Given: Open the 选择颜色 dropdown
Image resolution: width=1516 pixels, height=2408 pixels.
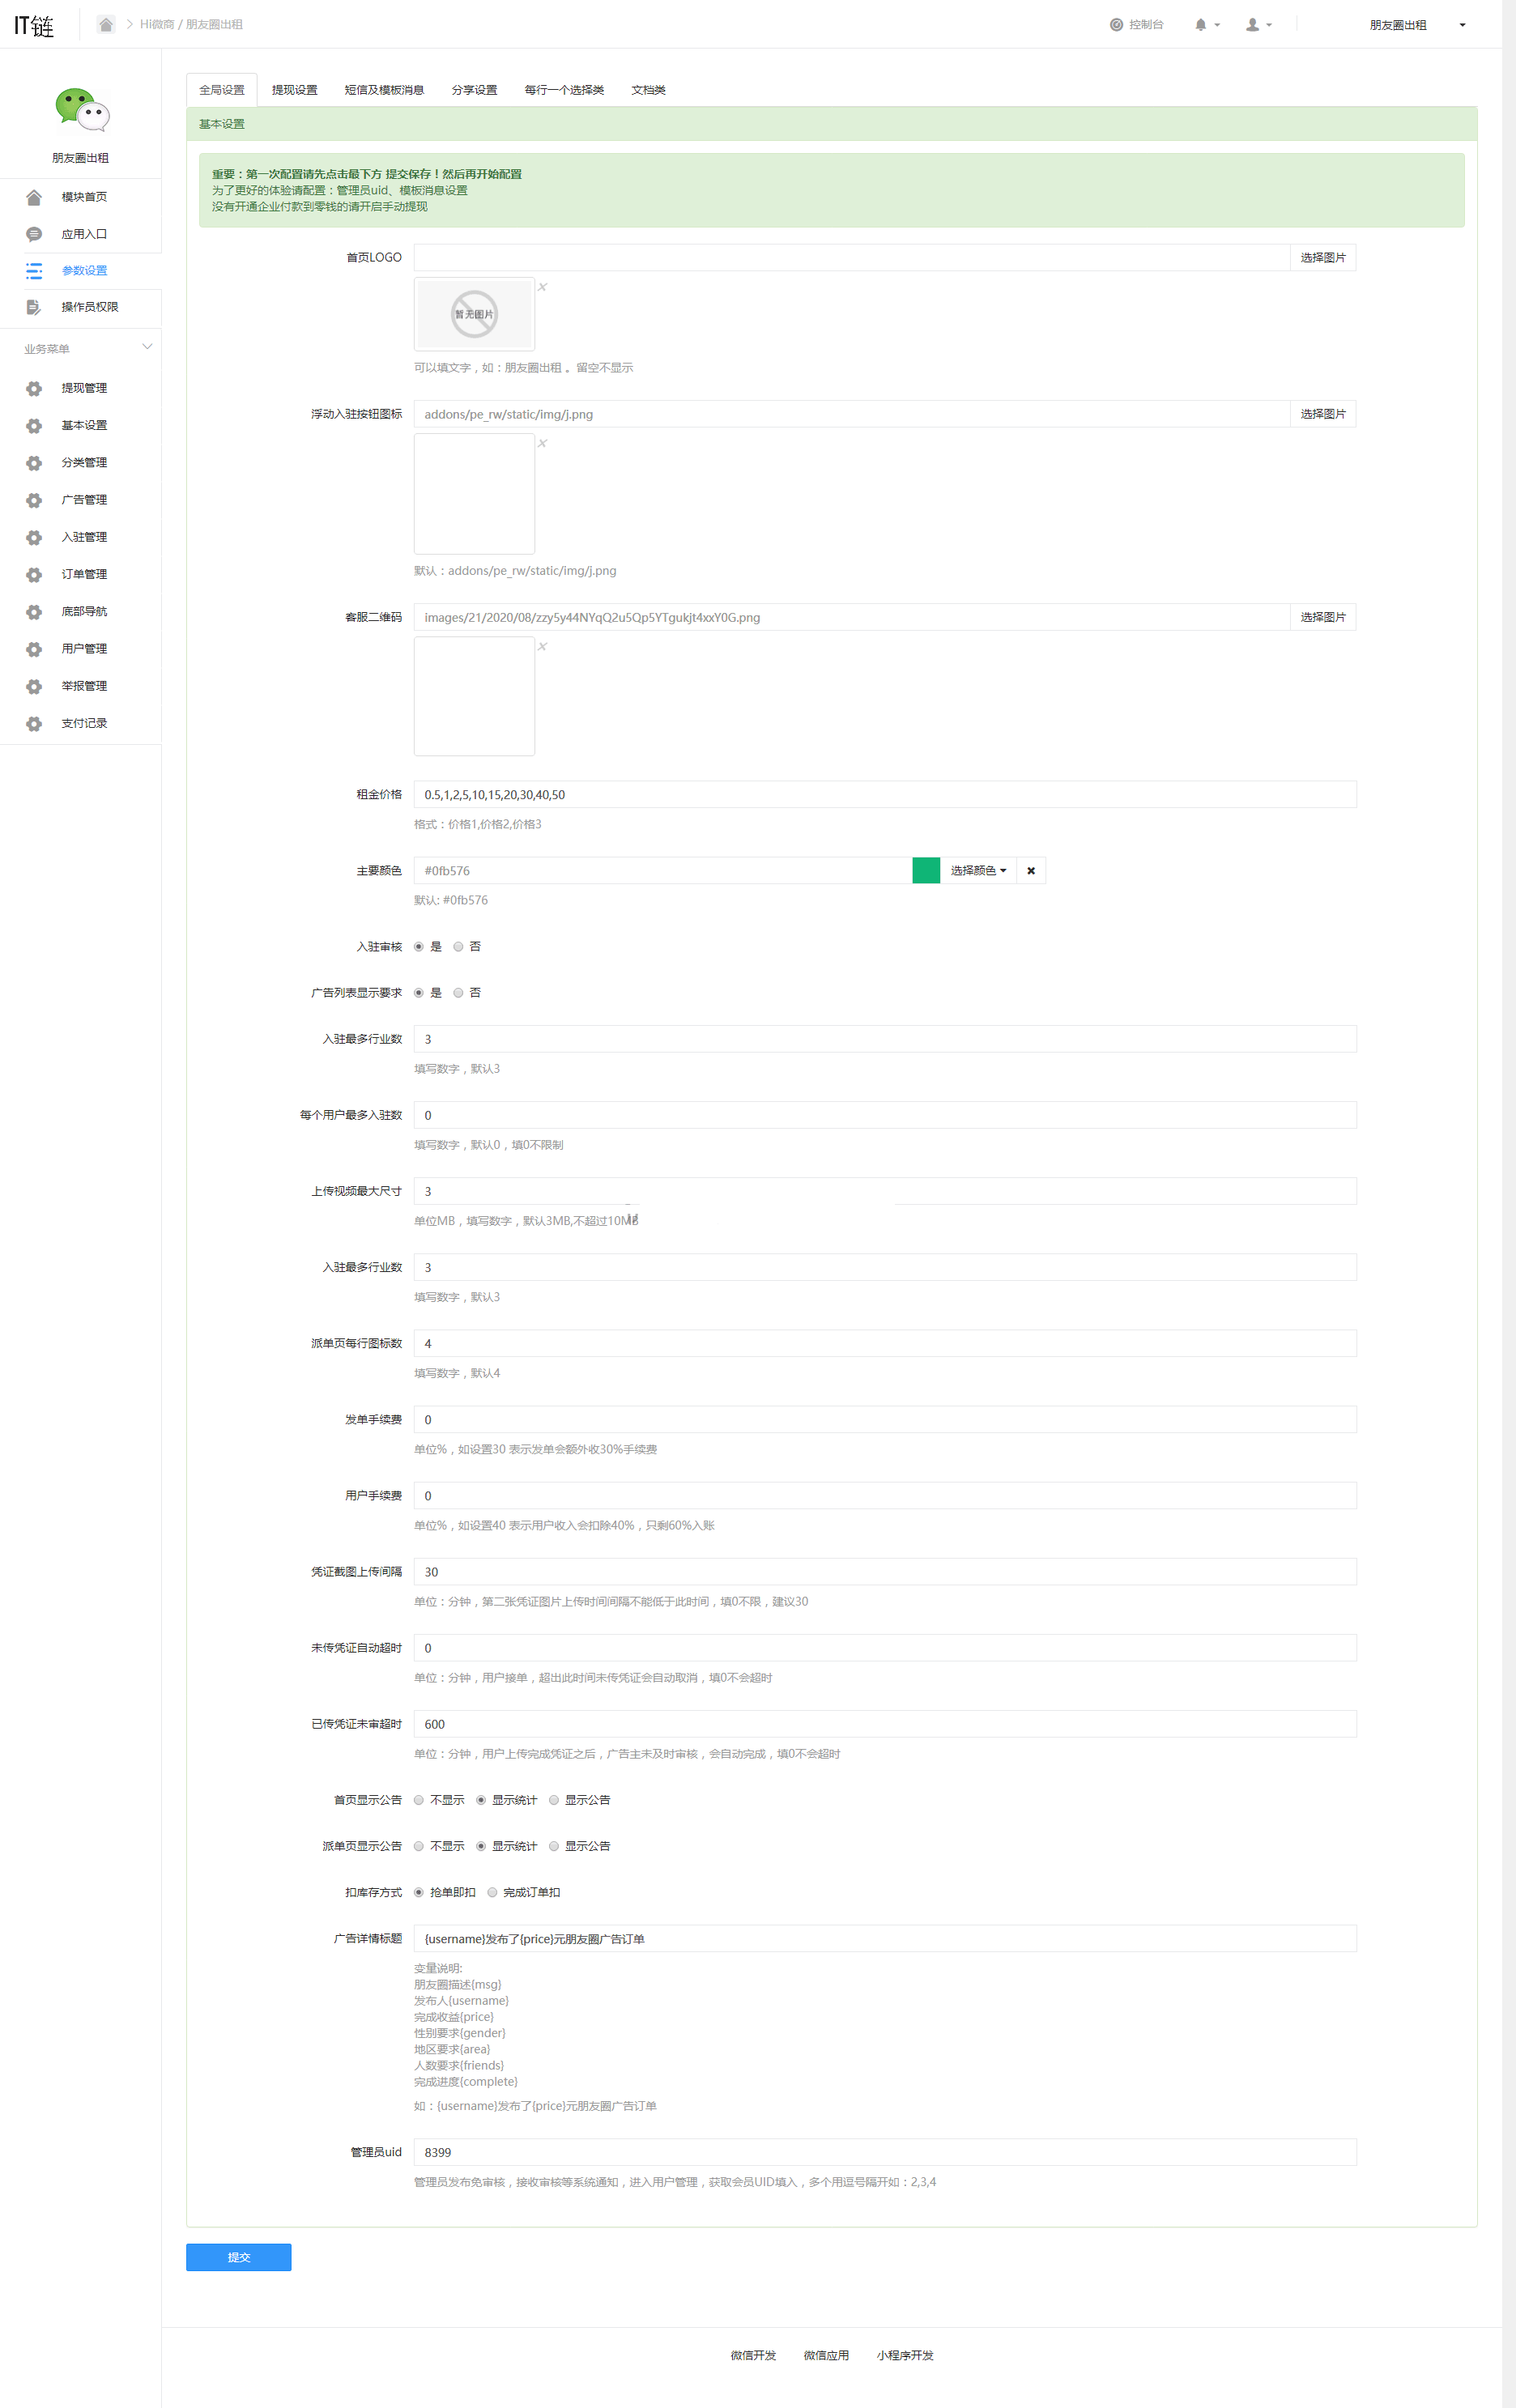Looking at the screenshot, I should tap(978, 871).
